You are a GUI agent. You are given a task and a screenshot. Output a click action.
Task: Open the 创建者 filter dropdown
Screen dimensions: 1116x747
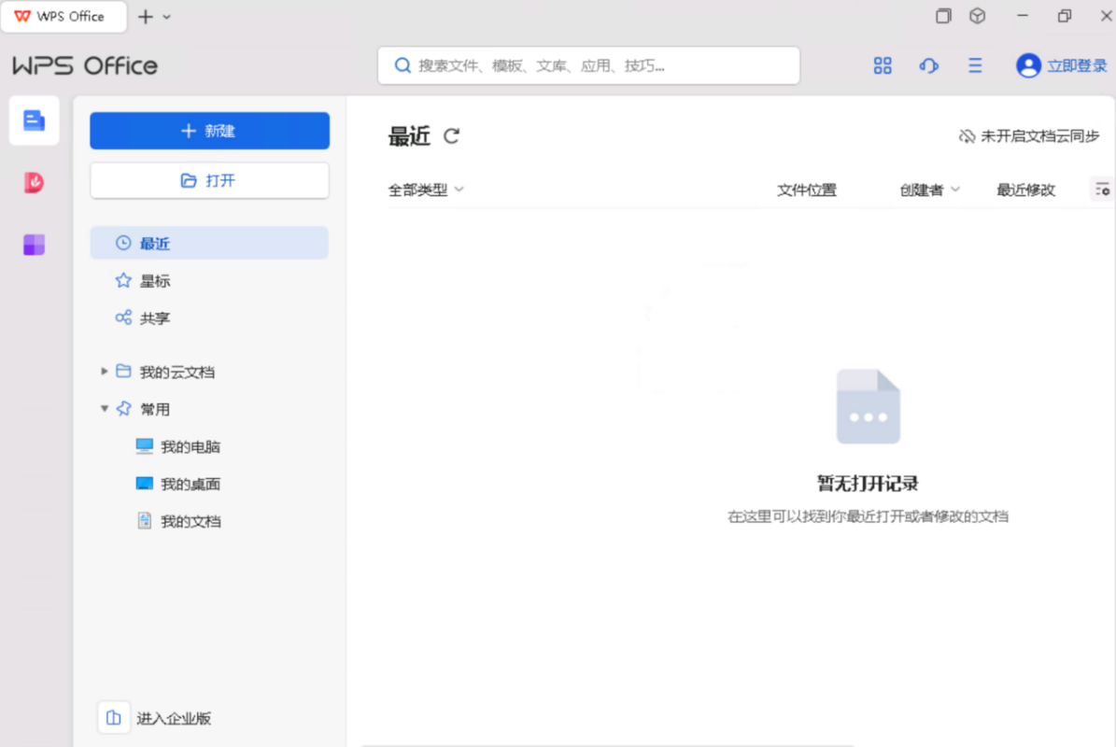pyautogui.click(x=929, y=190)
